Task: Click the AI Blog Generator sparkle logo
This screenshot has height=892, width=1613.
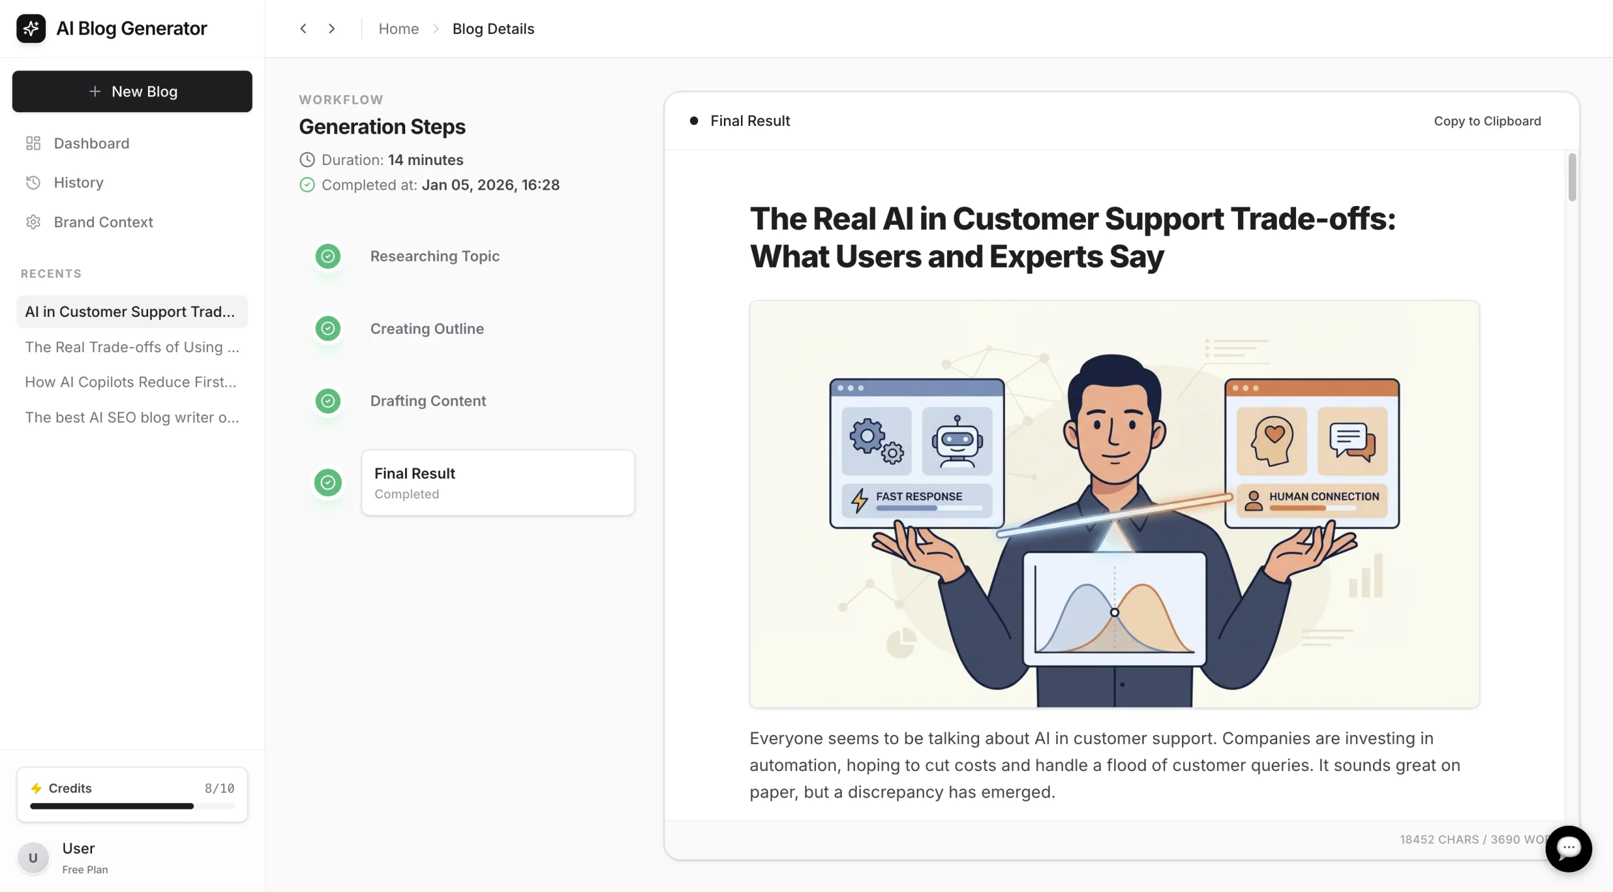Action: tap(32, 28)
